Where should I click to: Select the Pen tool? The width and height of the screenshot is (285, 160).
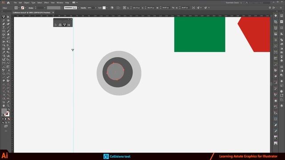tap(4, 24)
